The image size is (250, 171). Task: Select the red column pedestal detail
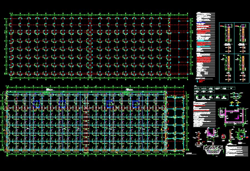coord(199,139)
